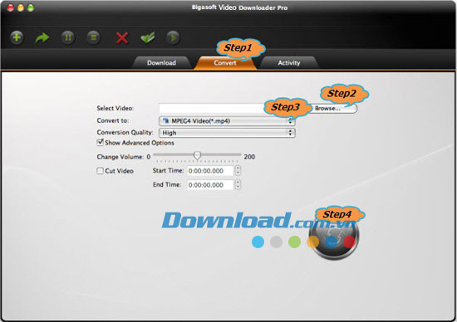Click the green arrow resume icon
Viewport: 457px width, 322px height.
coord(42,37)
